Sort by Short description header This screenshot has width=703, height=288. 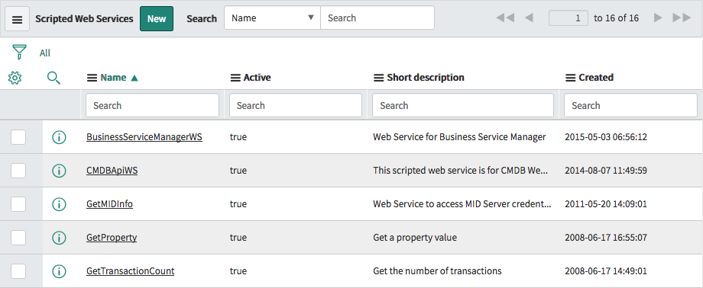coord(426,78)
